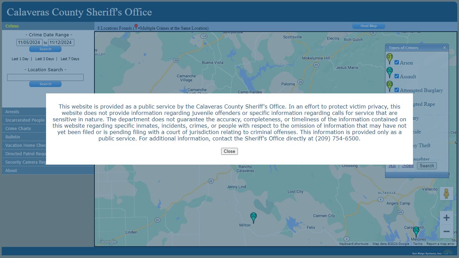Zoom in on the map
459x258 pixels.
pos(446,218)
